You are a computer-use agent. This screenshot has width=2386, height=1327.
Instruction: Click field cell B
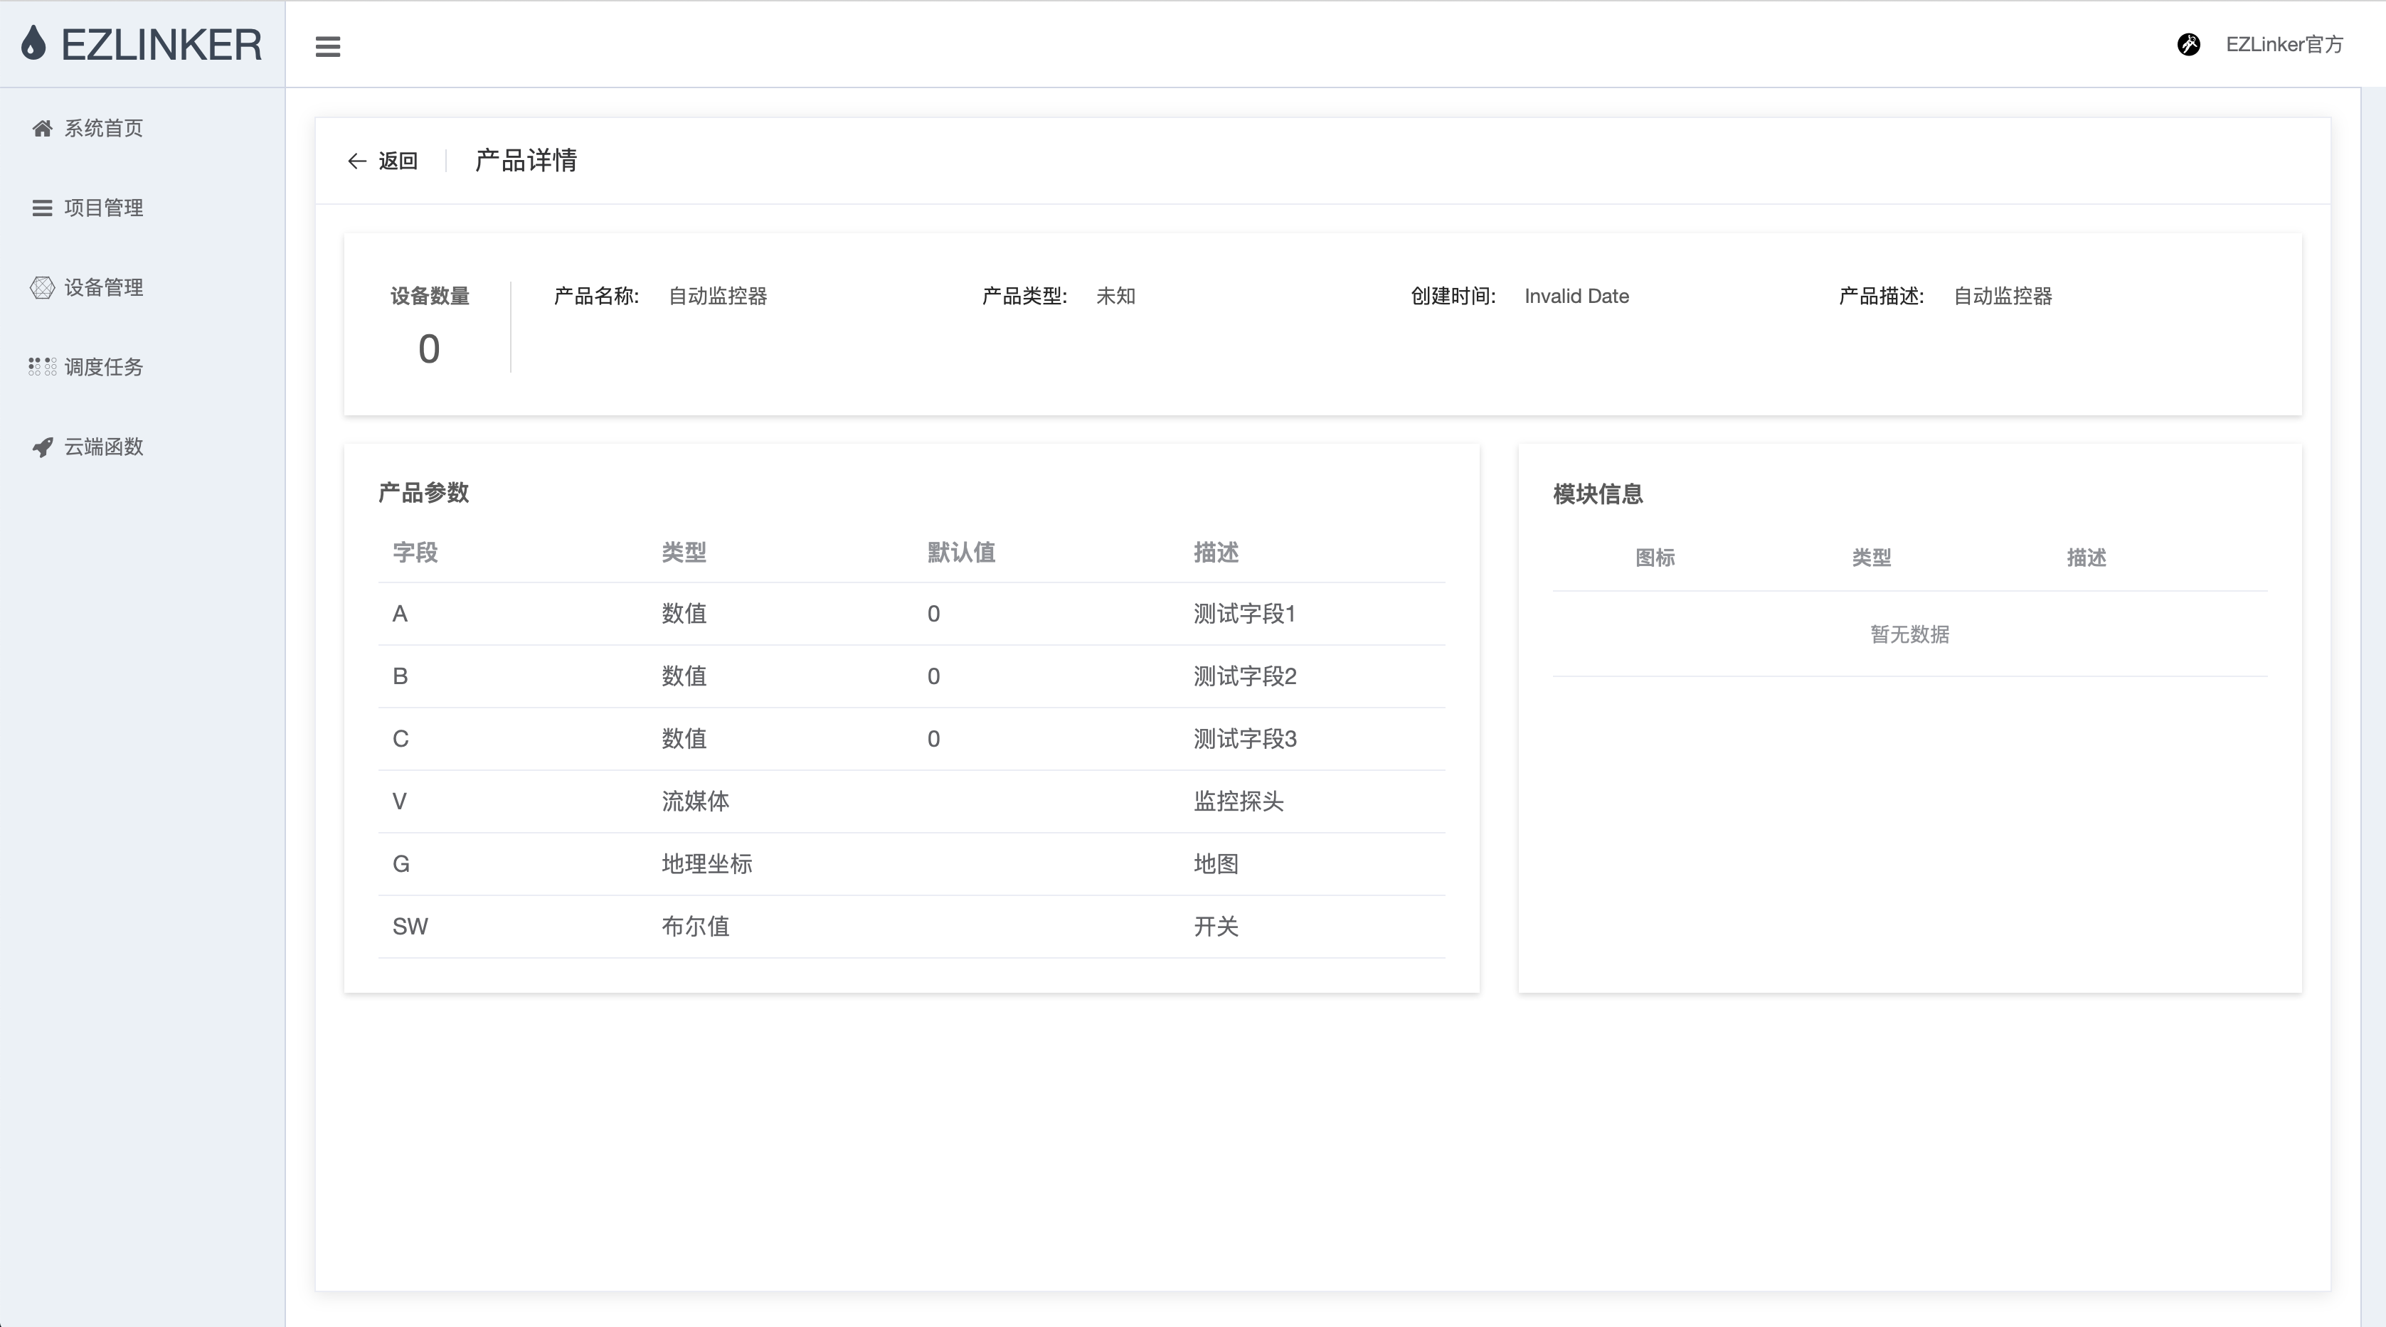click(400, 677)
